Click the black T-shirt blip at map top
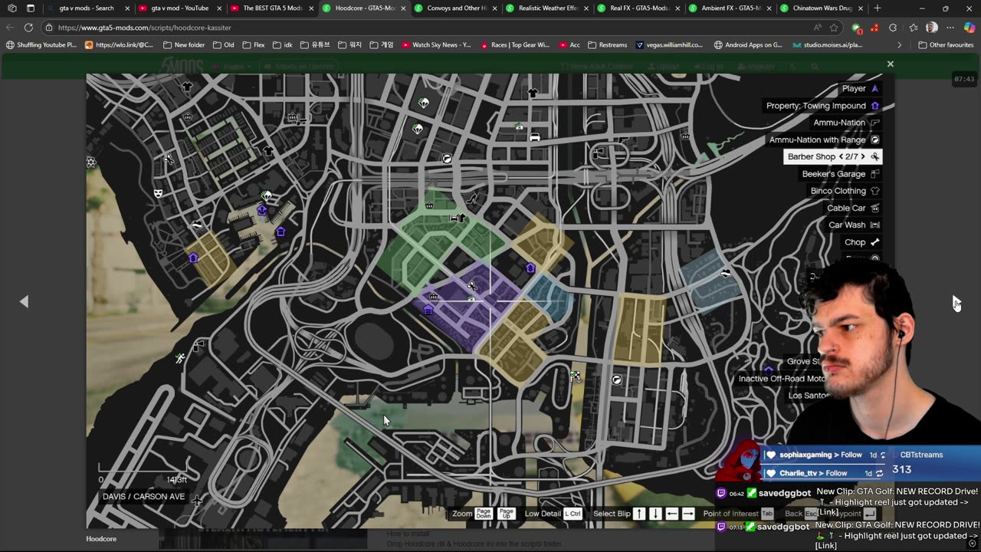This screenshot has height=552, width=981. click(533, 93)
